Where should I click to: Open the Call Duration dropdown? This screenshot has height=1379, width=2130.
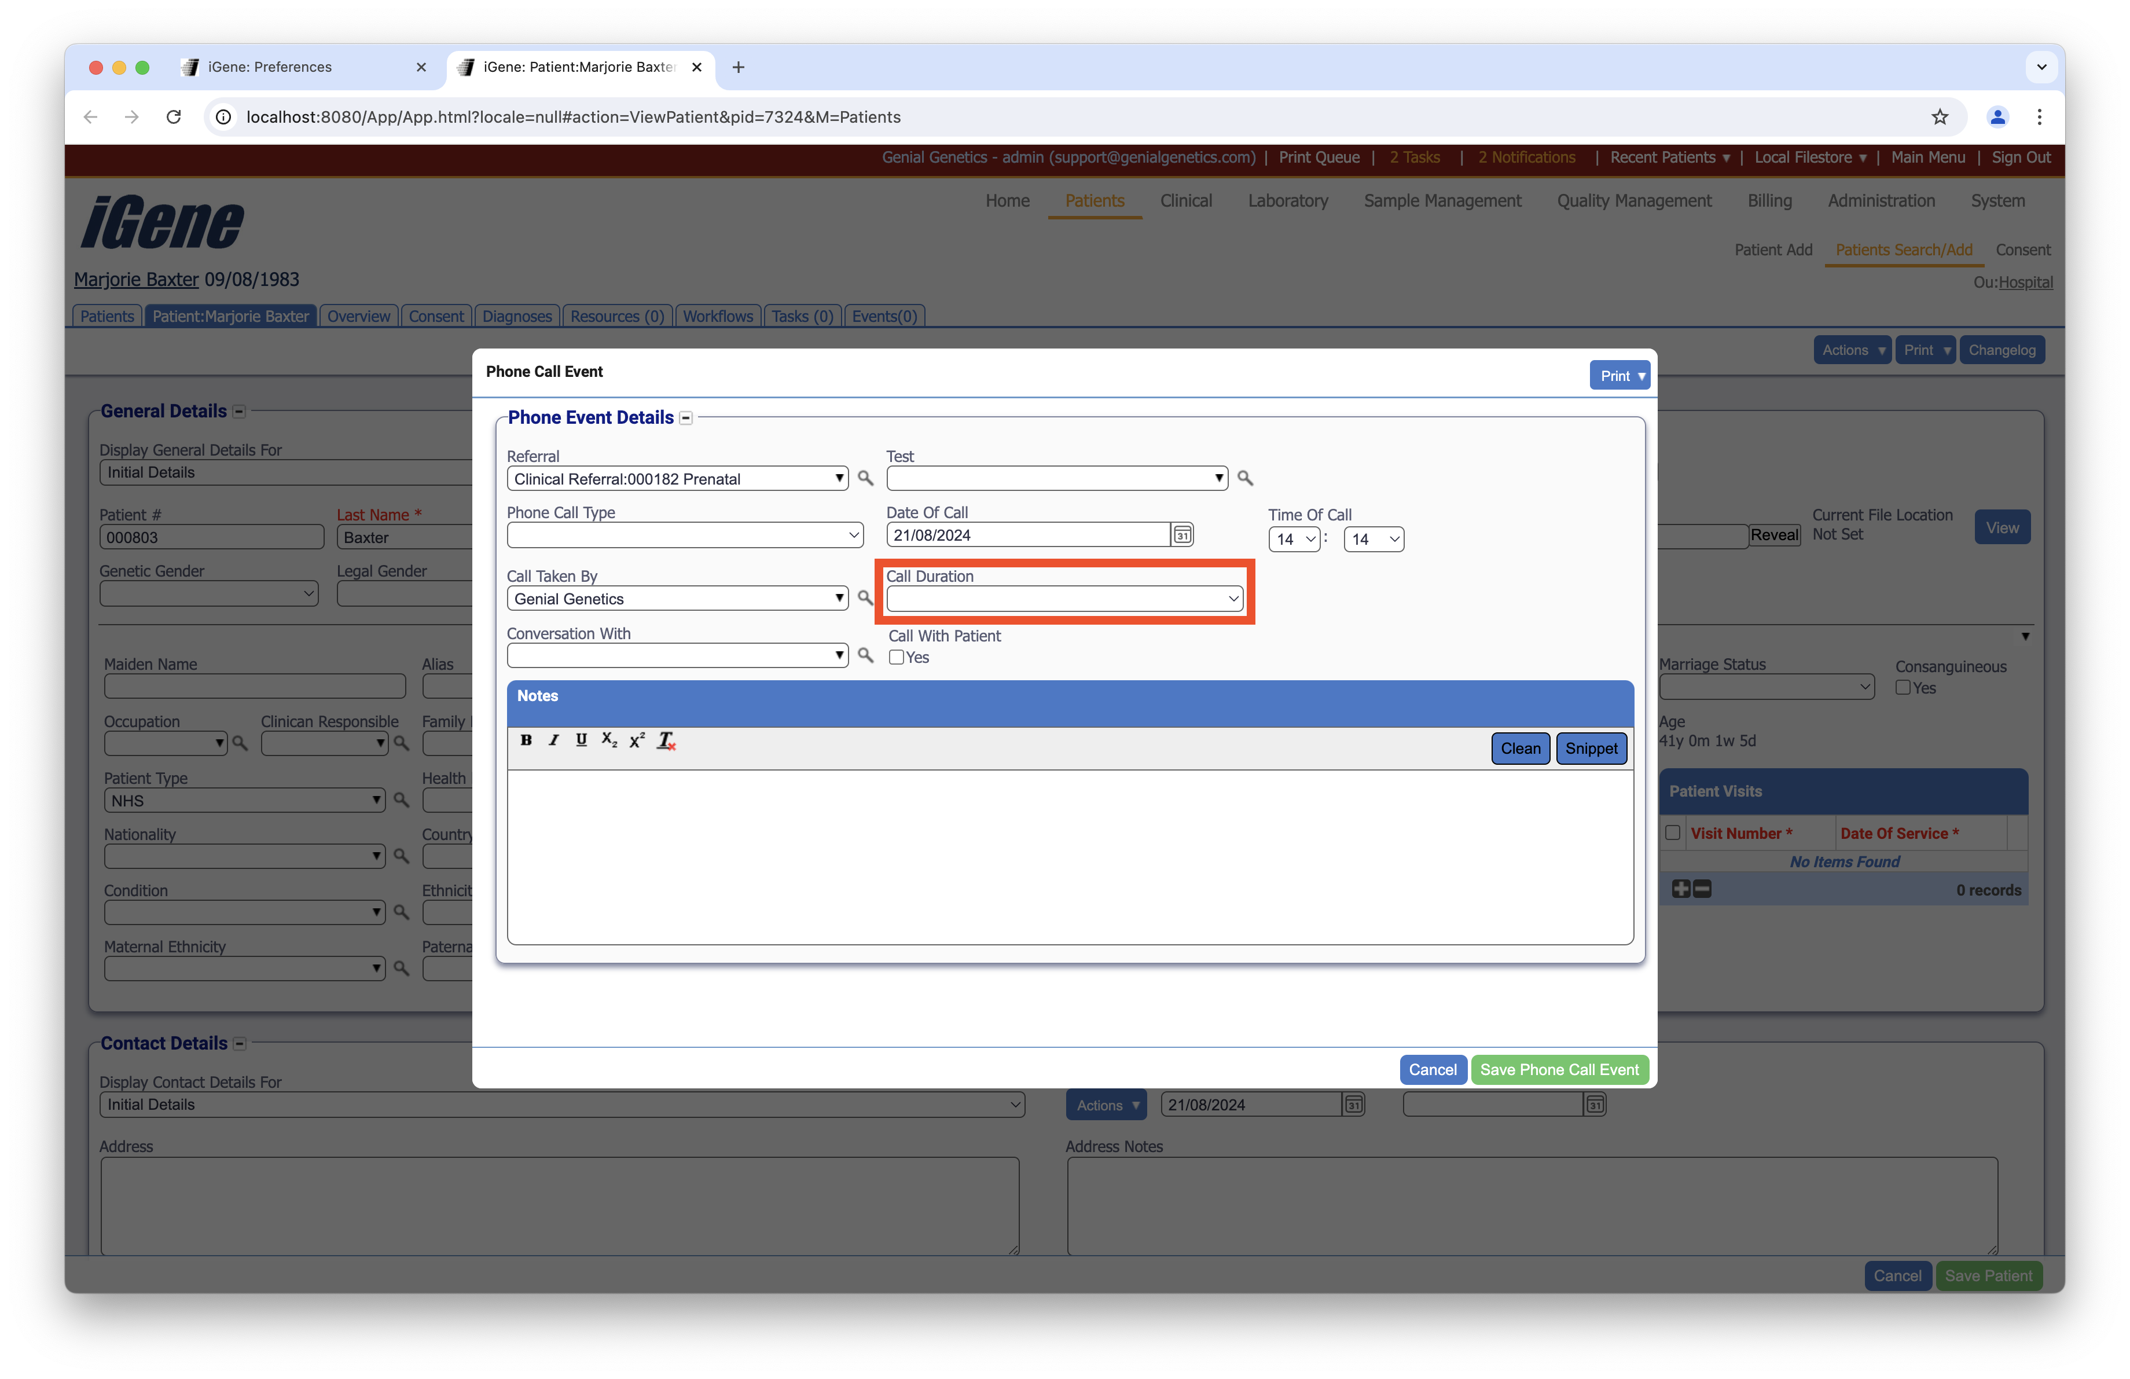pos(1064,599)
